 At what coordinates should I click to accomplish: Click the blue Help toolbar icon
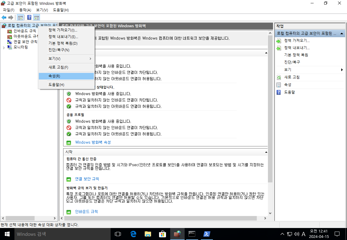[x=29, y=17]
